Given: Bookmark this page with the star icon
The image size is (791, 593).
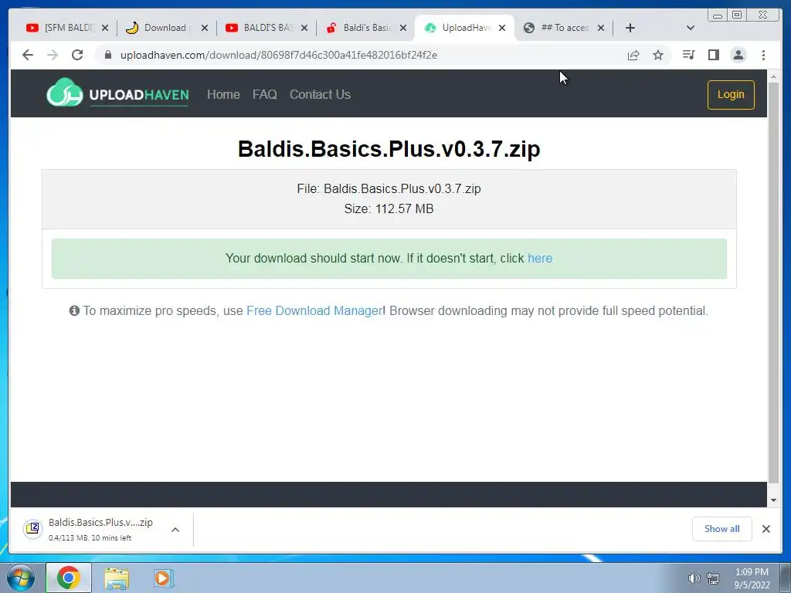Looking at the screenshot, I should coord(658,55).
